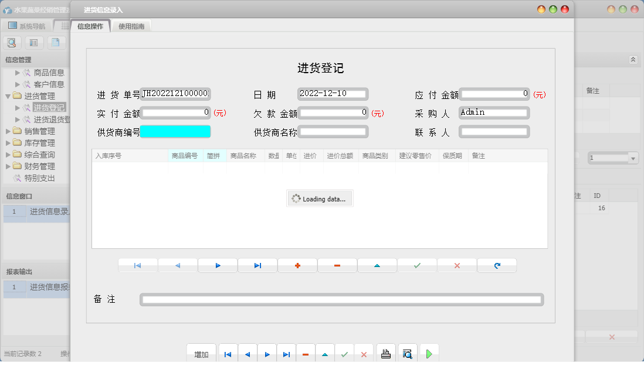Open print preview from the bottom toolbar
The height and width of the screenshot is (366, 644).
(408, 353)
